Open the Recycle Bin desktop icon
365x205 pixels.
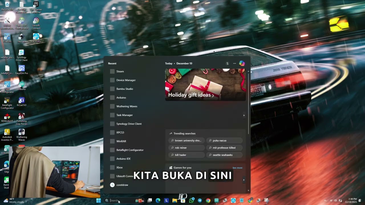coord(7,6)
